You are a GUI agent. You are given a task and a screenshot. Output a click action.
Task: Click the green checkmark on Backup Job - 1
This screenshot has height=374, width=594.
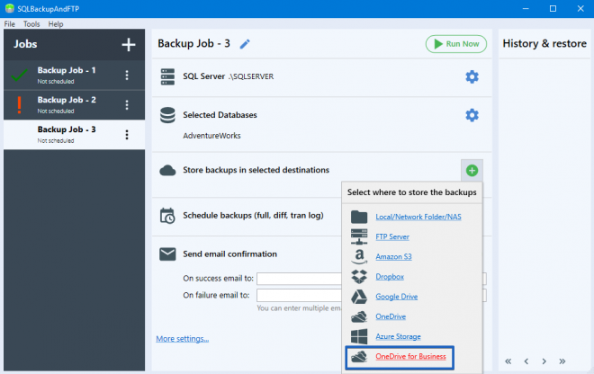tap(19, 75)
